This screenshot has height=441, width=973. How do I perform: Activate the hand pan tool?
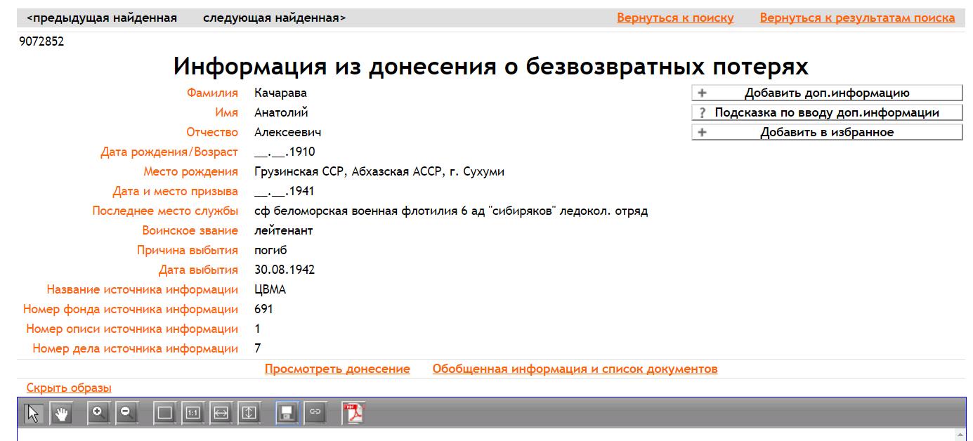pyautogui.click(x=62, y=414)
